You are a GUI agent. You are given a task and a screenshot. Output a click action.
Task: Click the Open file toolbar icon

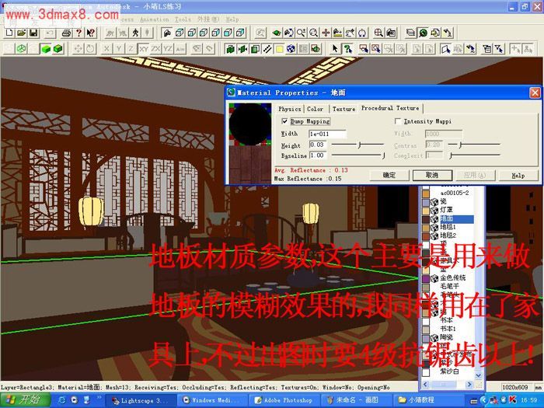click(x=21, y=33)
